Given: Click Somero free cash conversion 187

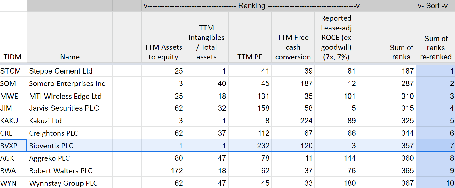Looking at the screenshot, I should 293,83.
